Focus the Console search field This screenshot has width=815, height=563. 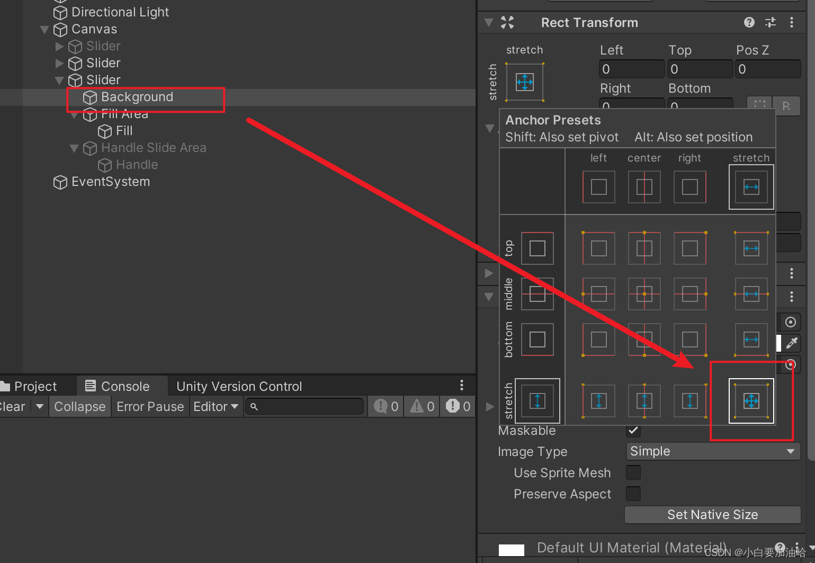pyautogui.click(x=304, y=407)
